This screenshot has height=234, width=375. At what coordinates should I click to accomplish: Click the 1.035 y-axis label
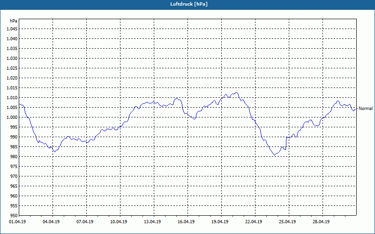[13, 49]
